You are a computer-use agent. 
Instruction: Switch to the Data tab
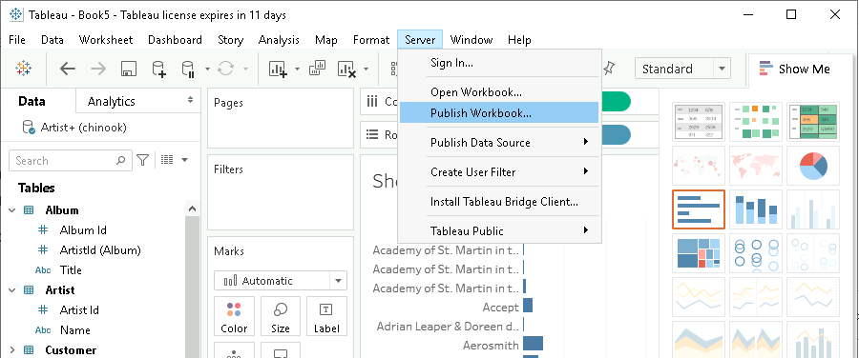[x=31, y=101]
